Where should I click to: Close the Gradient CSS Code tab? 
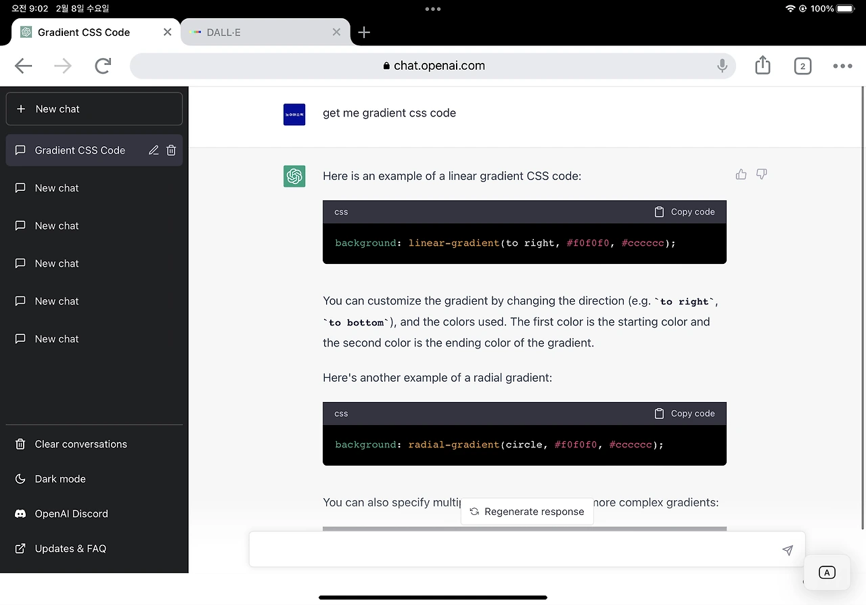pos(168,32)
